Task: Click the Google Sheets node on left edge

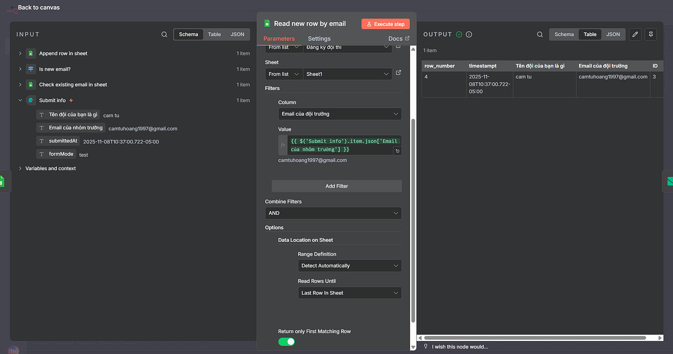Action: coord(2,181)
